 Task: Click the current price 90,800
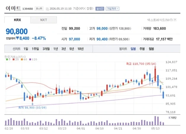click(17, 31)
